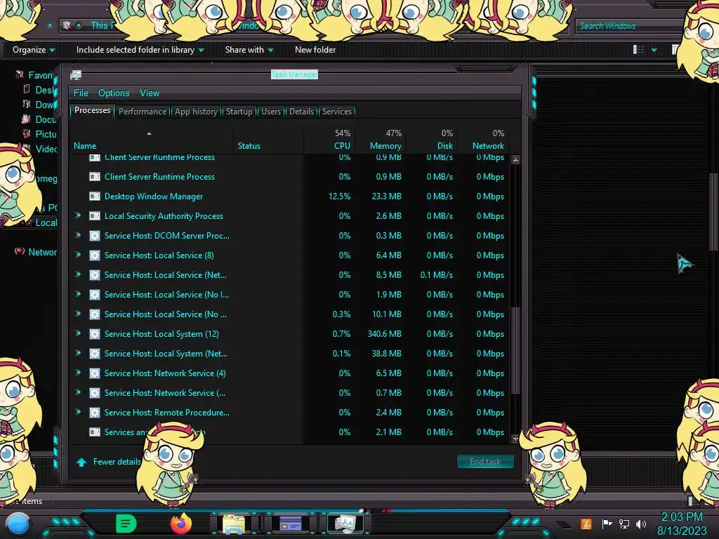Viewport: 719px width, 539px height.
Task: Click the network tray icon
Action: [624, 524]
